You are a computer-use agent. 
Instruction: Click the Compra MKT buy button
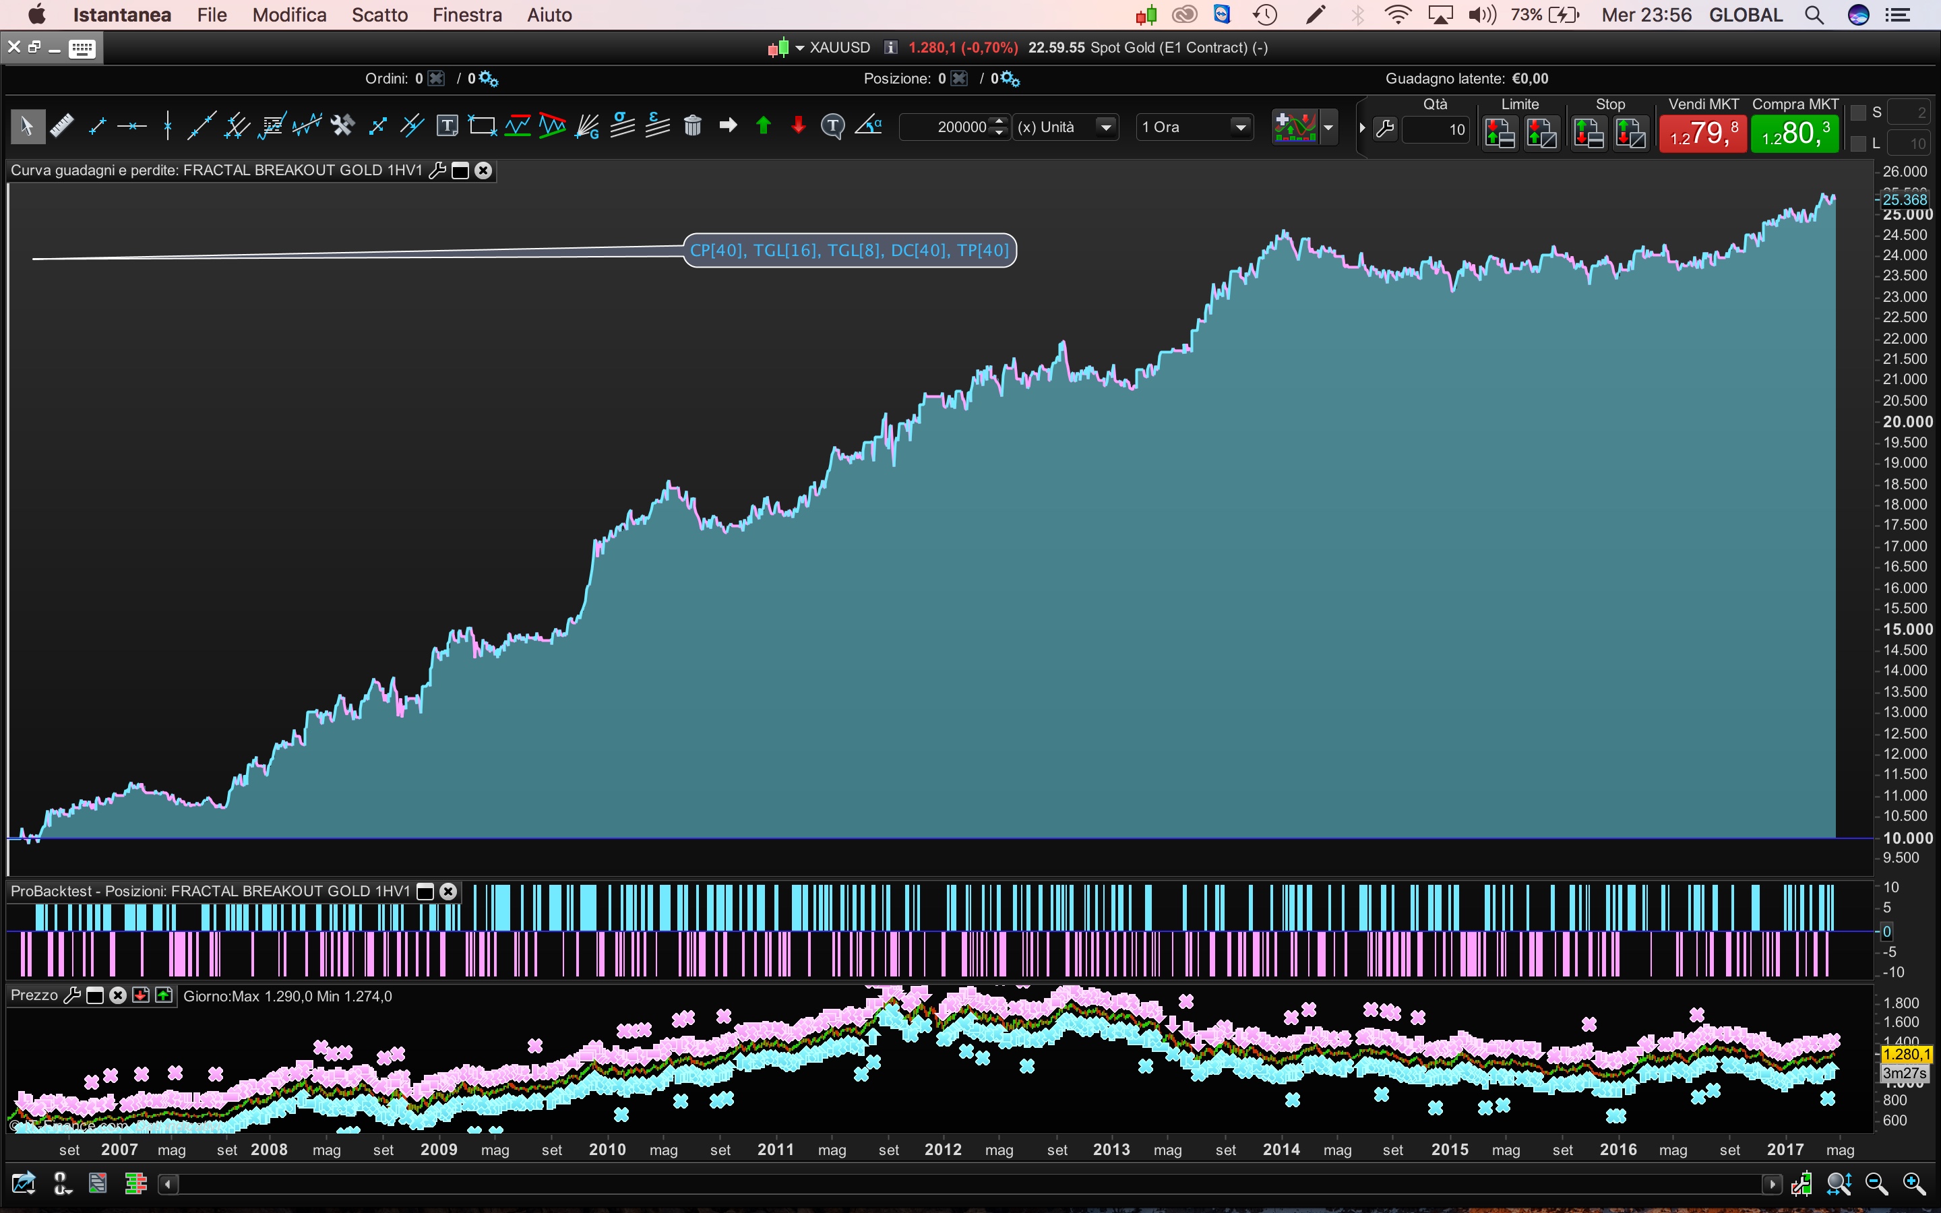[1794, 132]
